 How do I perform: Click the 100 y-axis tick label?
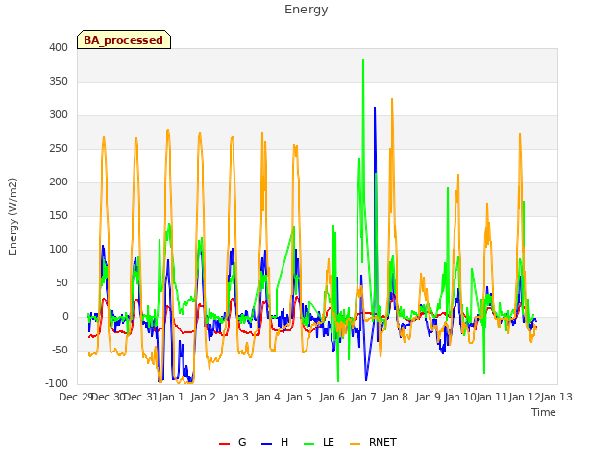click(59, 249)
